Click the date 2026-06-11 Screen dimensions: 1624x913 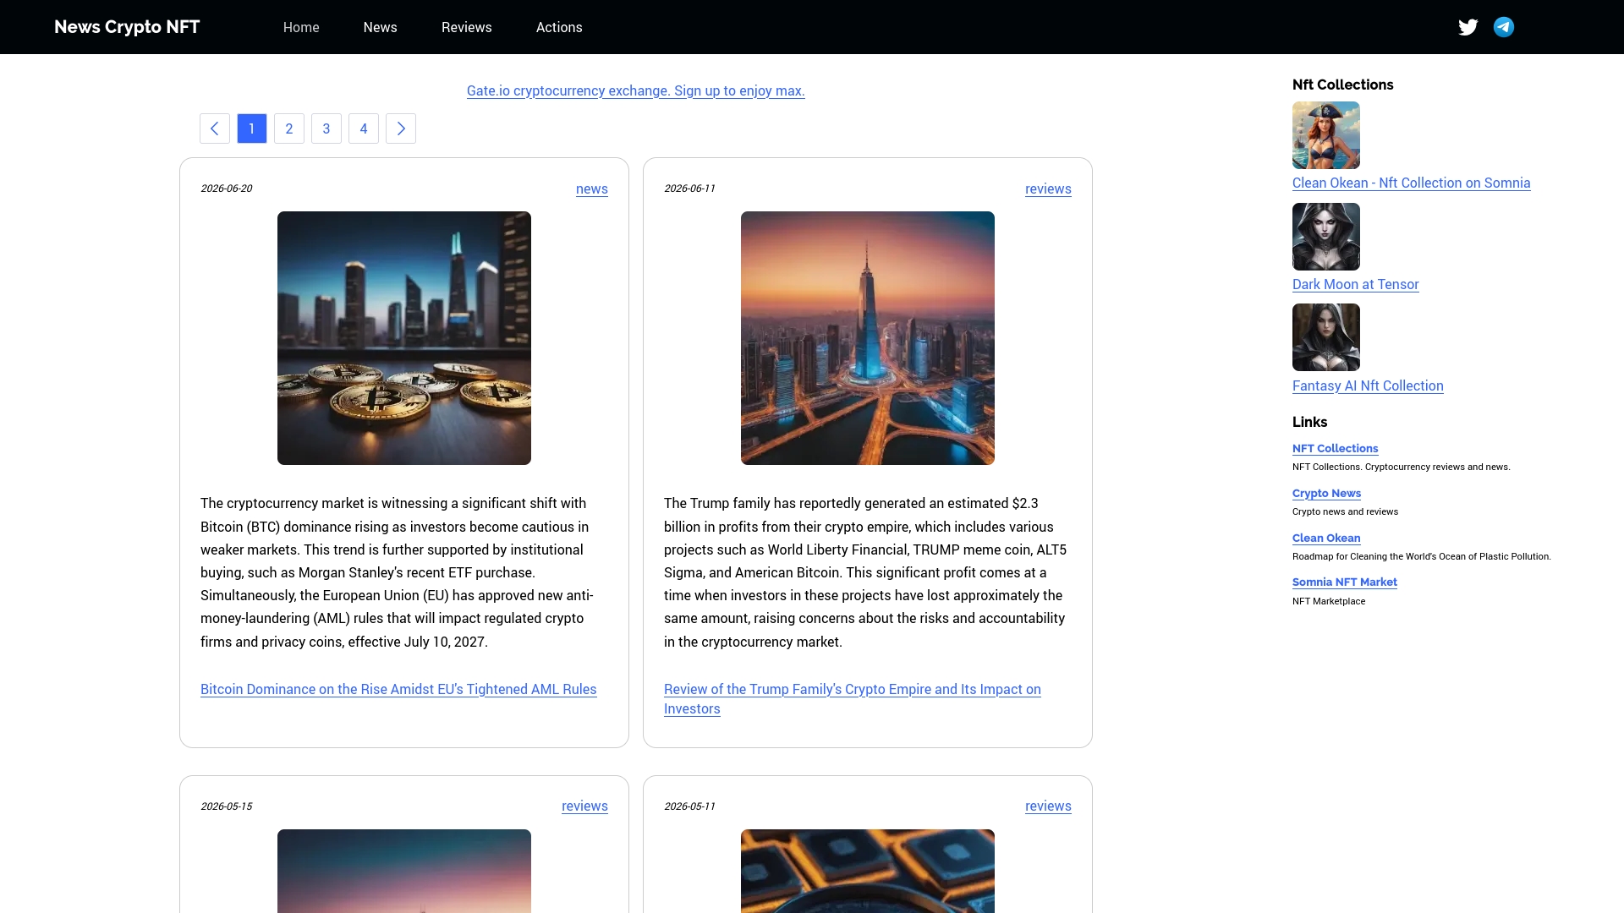pos(689,189)
